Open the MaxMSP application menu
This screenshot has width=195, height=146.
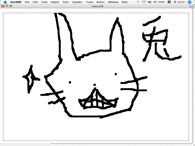click(x=16, y=2)
